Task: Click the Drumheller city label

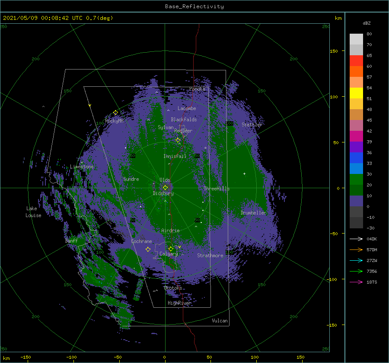Action: [253, 213]
